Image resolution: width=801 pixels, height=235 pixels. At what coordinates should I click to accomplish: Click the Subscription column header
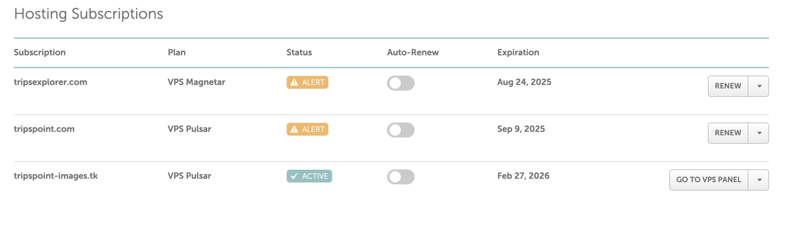[40, 52]
